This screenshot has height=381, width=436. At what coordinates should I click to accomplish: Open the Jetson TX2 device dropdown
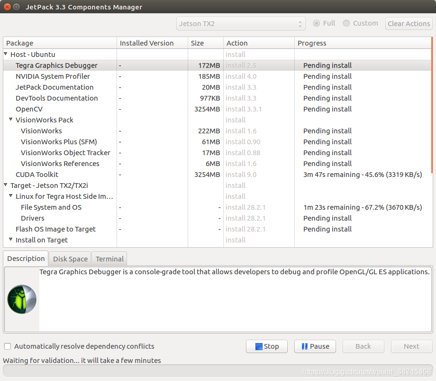coord(241,24)
